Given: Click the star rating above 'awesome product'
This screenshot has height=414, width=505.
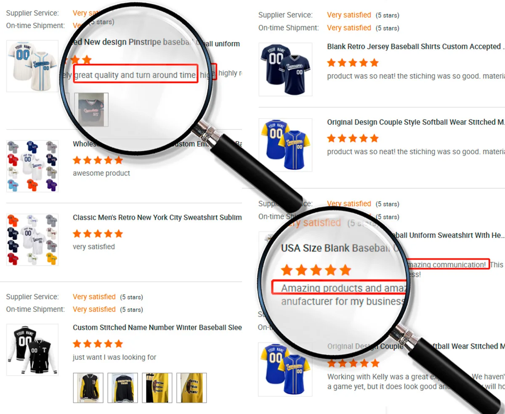Looking at the screenshot, I should coord(98,160).
